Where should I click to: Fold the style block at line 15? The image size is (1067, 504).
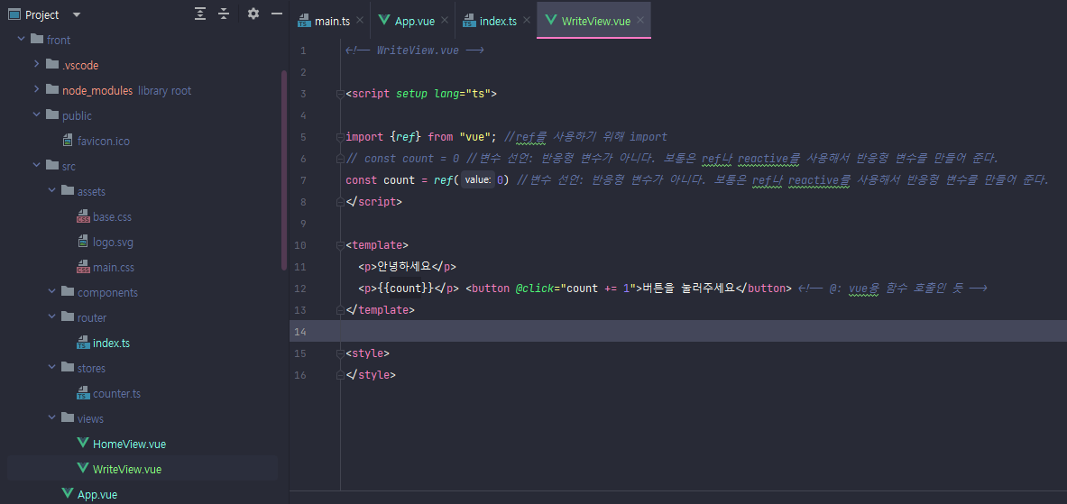click(x=340, y=353)
